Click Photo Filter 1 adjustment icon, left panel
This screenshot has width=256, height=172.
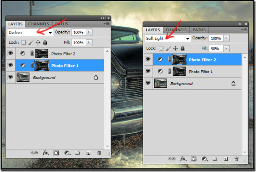point(23,65)
